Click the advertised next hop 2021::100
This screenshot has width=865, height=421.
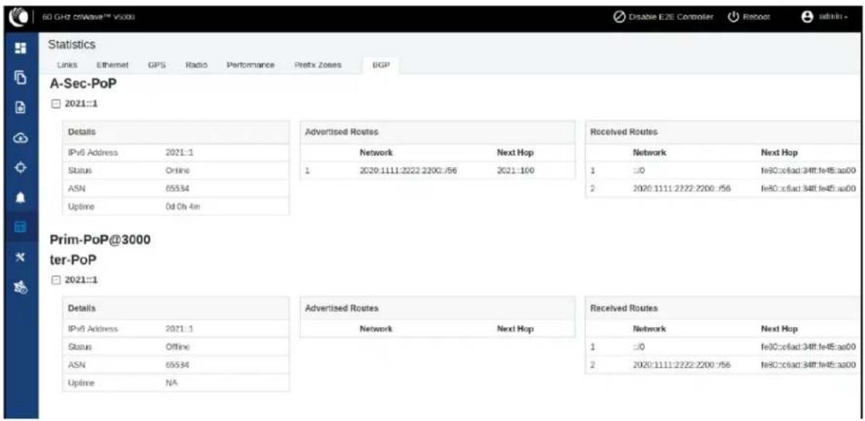click(516, 170)
